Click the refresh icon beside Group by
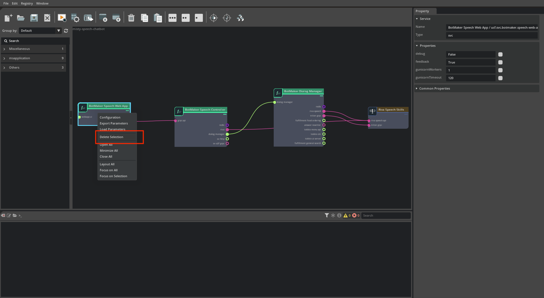 [66, 31]
